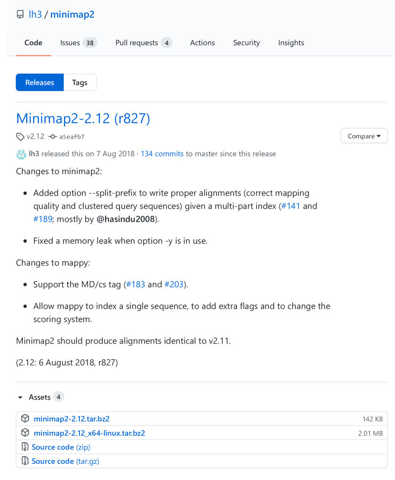The height and width of the screenshot is (480, 395).
Task: Click the v2.12 tag icon
Action: (20, 137)
